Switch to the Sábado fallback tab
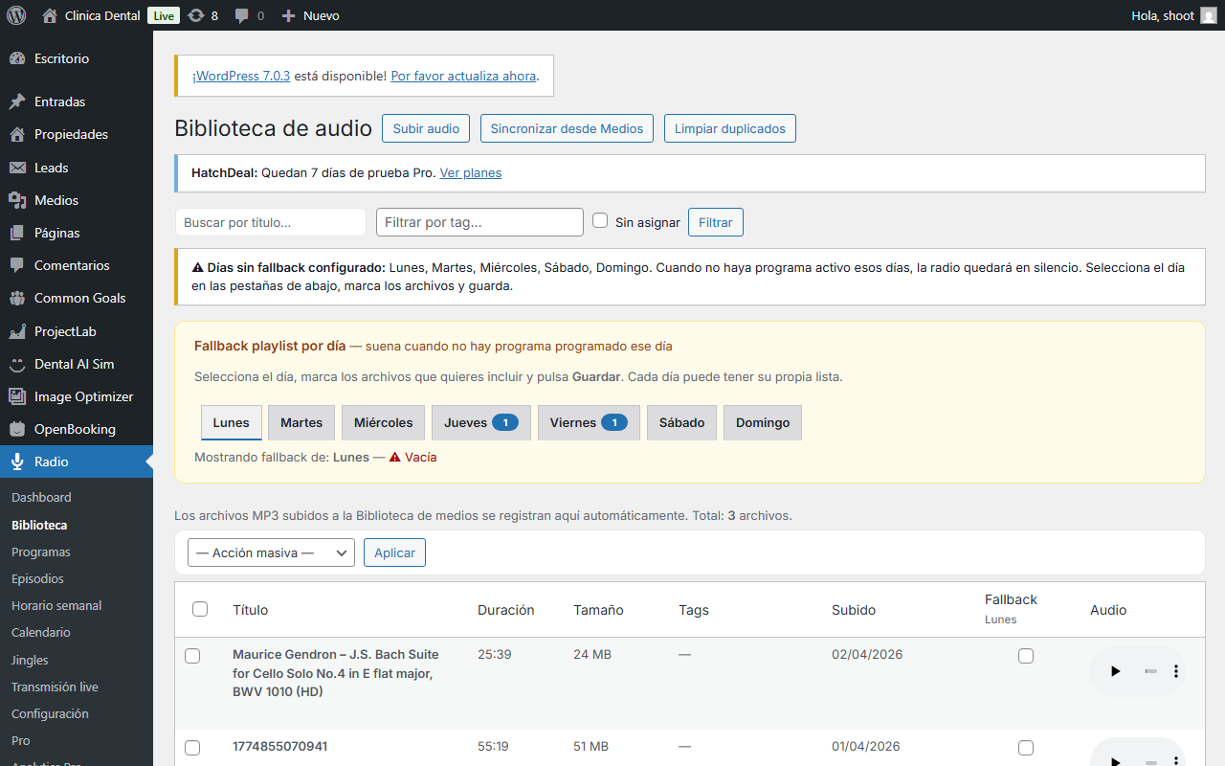This screenshot has height=766, width=1225. [x=681, y=422]
